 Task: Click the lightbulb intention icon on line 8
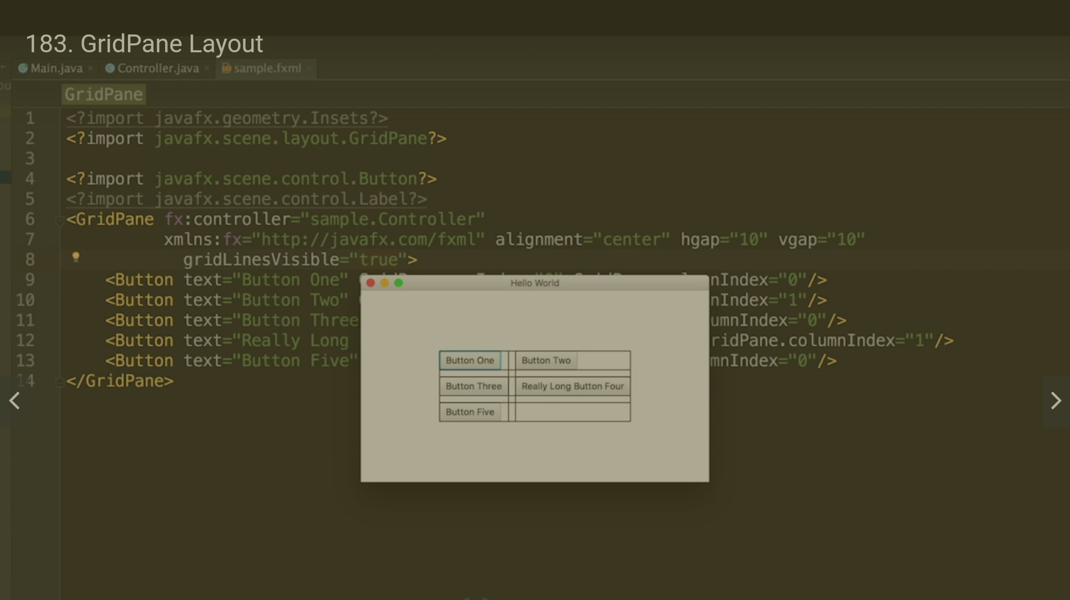(x=76, y=257)
